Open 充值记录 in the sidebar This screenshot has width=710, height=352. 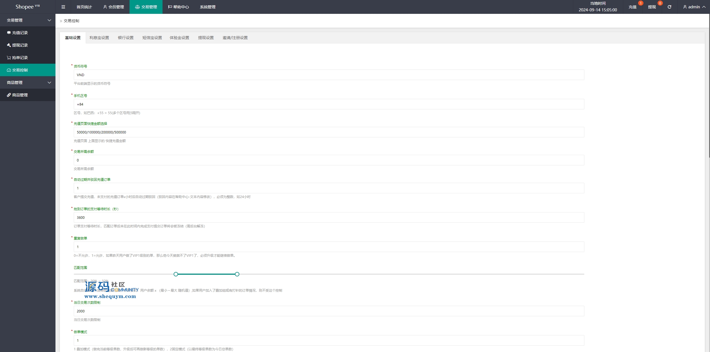point(20,33)
